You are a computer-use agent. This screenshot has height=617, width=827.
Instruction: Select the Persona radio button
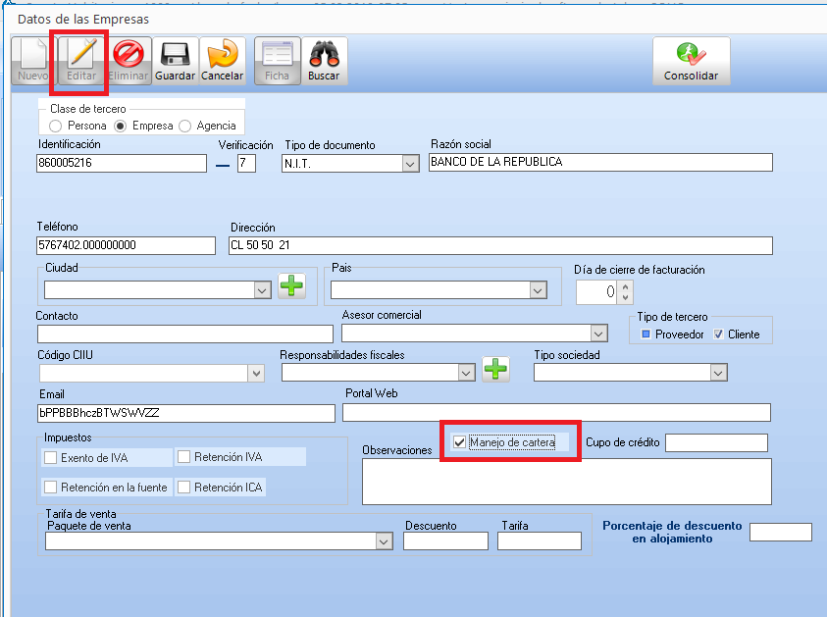click(56, 126)
